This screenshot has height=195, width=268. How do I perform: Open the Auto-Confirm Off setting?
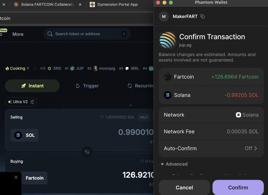pos(251,148)
